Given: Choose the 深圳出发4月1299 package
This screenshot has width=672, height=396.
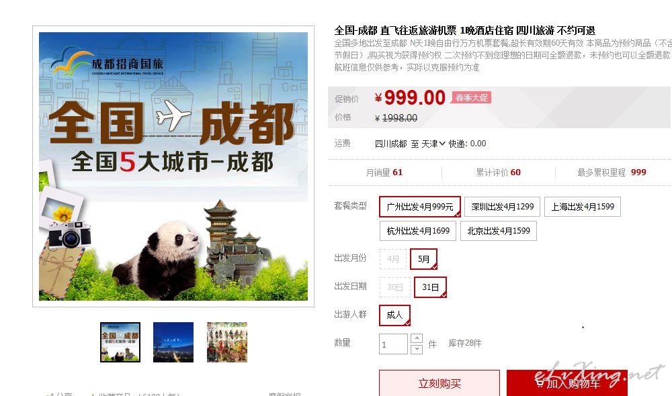Looking at the screenshot, I should [502, 207].
